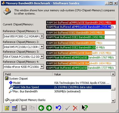The height and width of the screenshot is (113, 119).
Task: Open the table edit icon in the toolbar
Action: (x=15, y=108)
